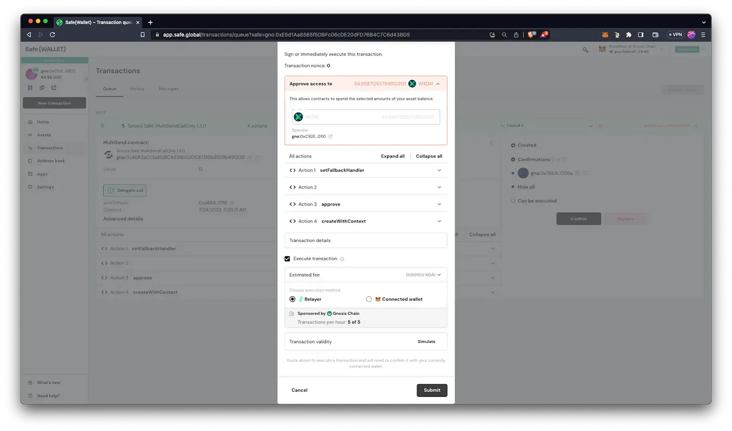Open the puzzle-piece extensions menu

tap(628, 35)
